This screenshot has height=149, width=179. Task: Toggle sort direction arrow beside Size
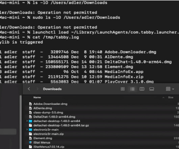pyautogui.click(x=163, y=98)
